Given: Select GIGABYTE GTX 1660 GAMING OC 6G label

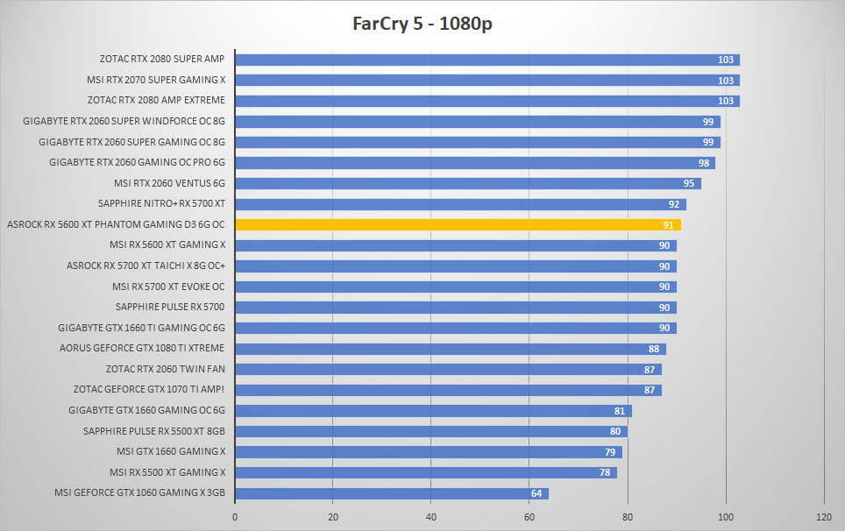Looking at the screenshot, I should click(x=146, y=410).
